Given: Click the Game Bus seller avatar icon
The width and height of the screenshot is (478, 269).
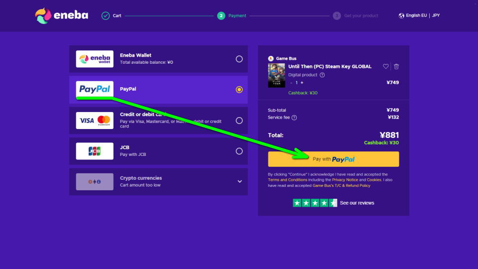Looking at the screenshot, I should (x=271, y=58).
